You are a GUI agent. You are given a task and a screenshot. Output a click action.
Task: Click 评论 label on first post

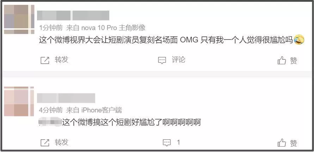point(178,60)
